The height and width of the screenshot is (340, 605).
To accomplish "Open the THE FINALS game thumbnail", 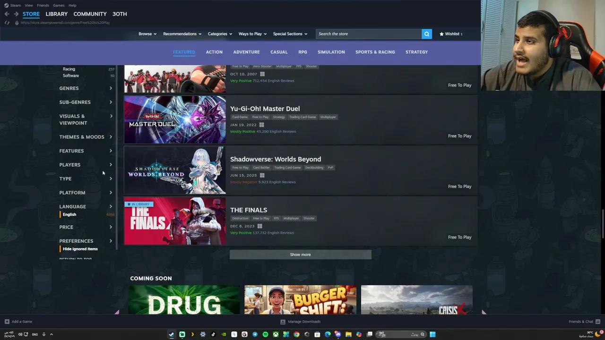I will pyautogui.click(x=175, y=221).
